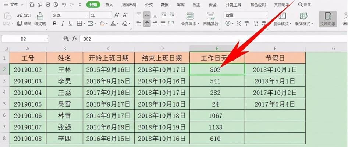Viewport: 348px width, 147px height.
Task: Redo the last undone action
Action: (71, 4)
